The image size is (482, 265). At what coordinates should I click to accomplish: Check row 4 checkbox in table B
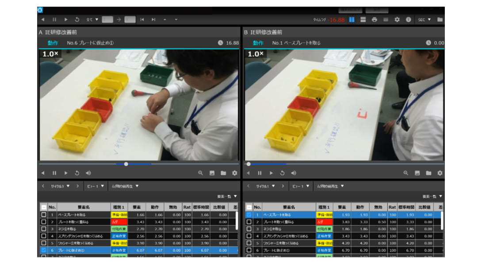pyautogui.click(x=249, y=236)
